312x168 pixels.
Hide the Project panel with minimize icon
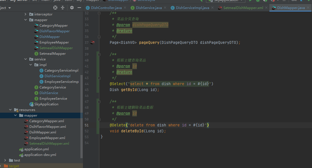click(x=79, y=8)
